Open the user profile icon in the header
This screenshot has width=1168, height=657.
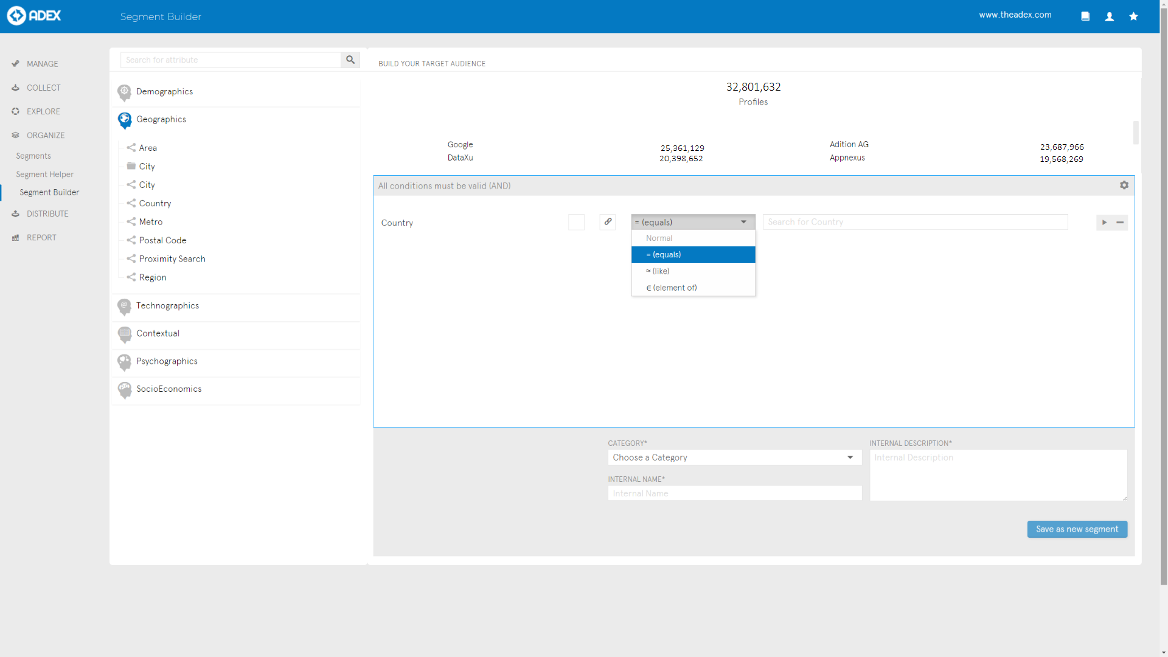pos(1110,16)
